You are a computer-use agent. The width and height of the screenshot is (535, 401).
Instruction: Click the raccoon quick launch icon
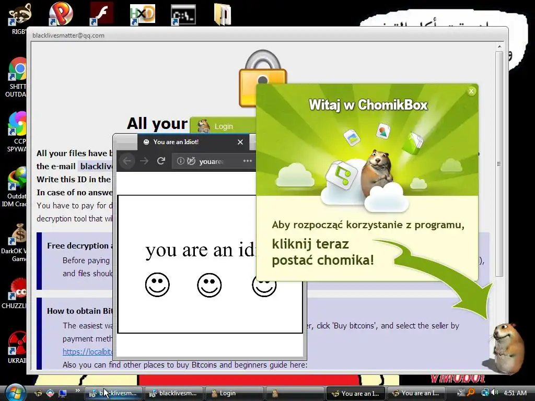click(x=38, y=393)
